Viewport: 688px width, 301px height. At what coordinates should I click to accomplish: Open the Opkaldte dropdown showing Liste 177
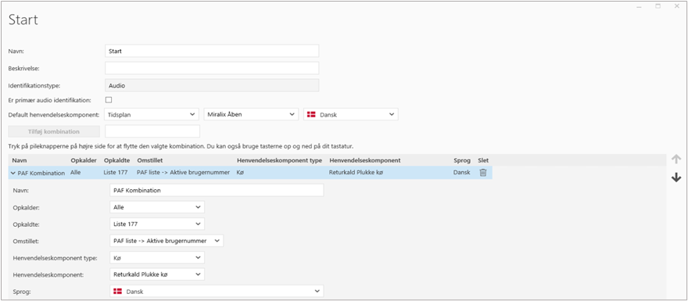pos(157,224)
